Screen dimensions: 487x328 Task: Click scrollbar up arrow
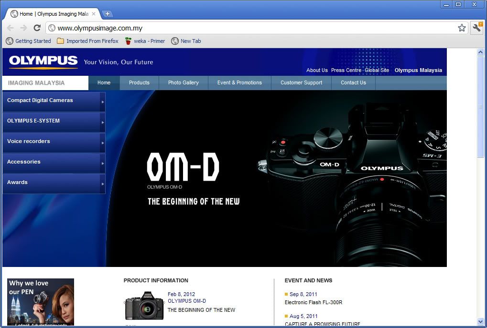coord(480,52)
